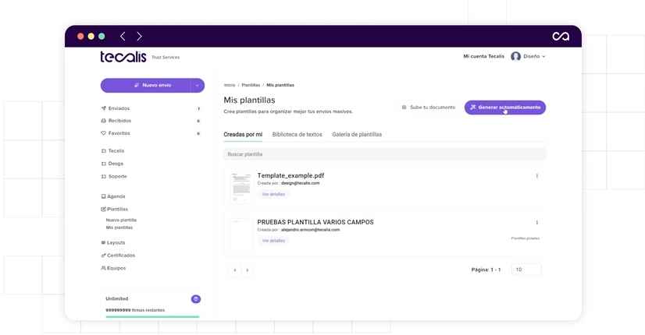
Task: Click the Diseño user avatar icon
Action: tap(515, 56)
